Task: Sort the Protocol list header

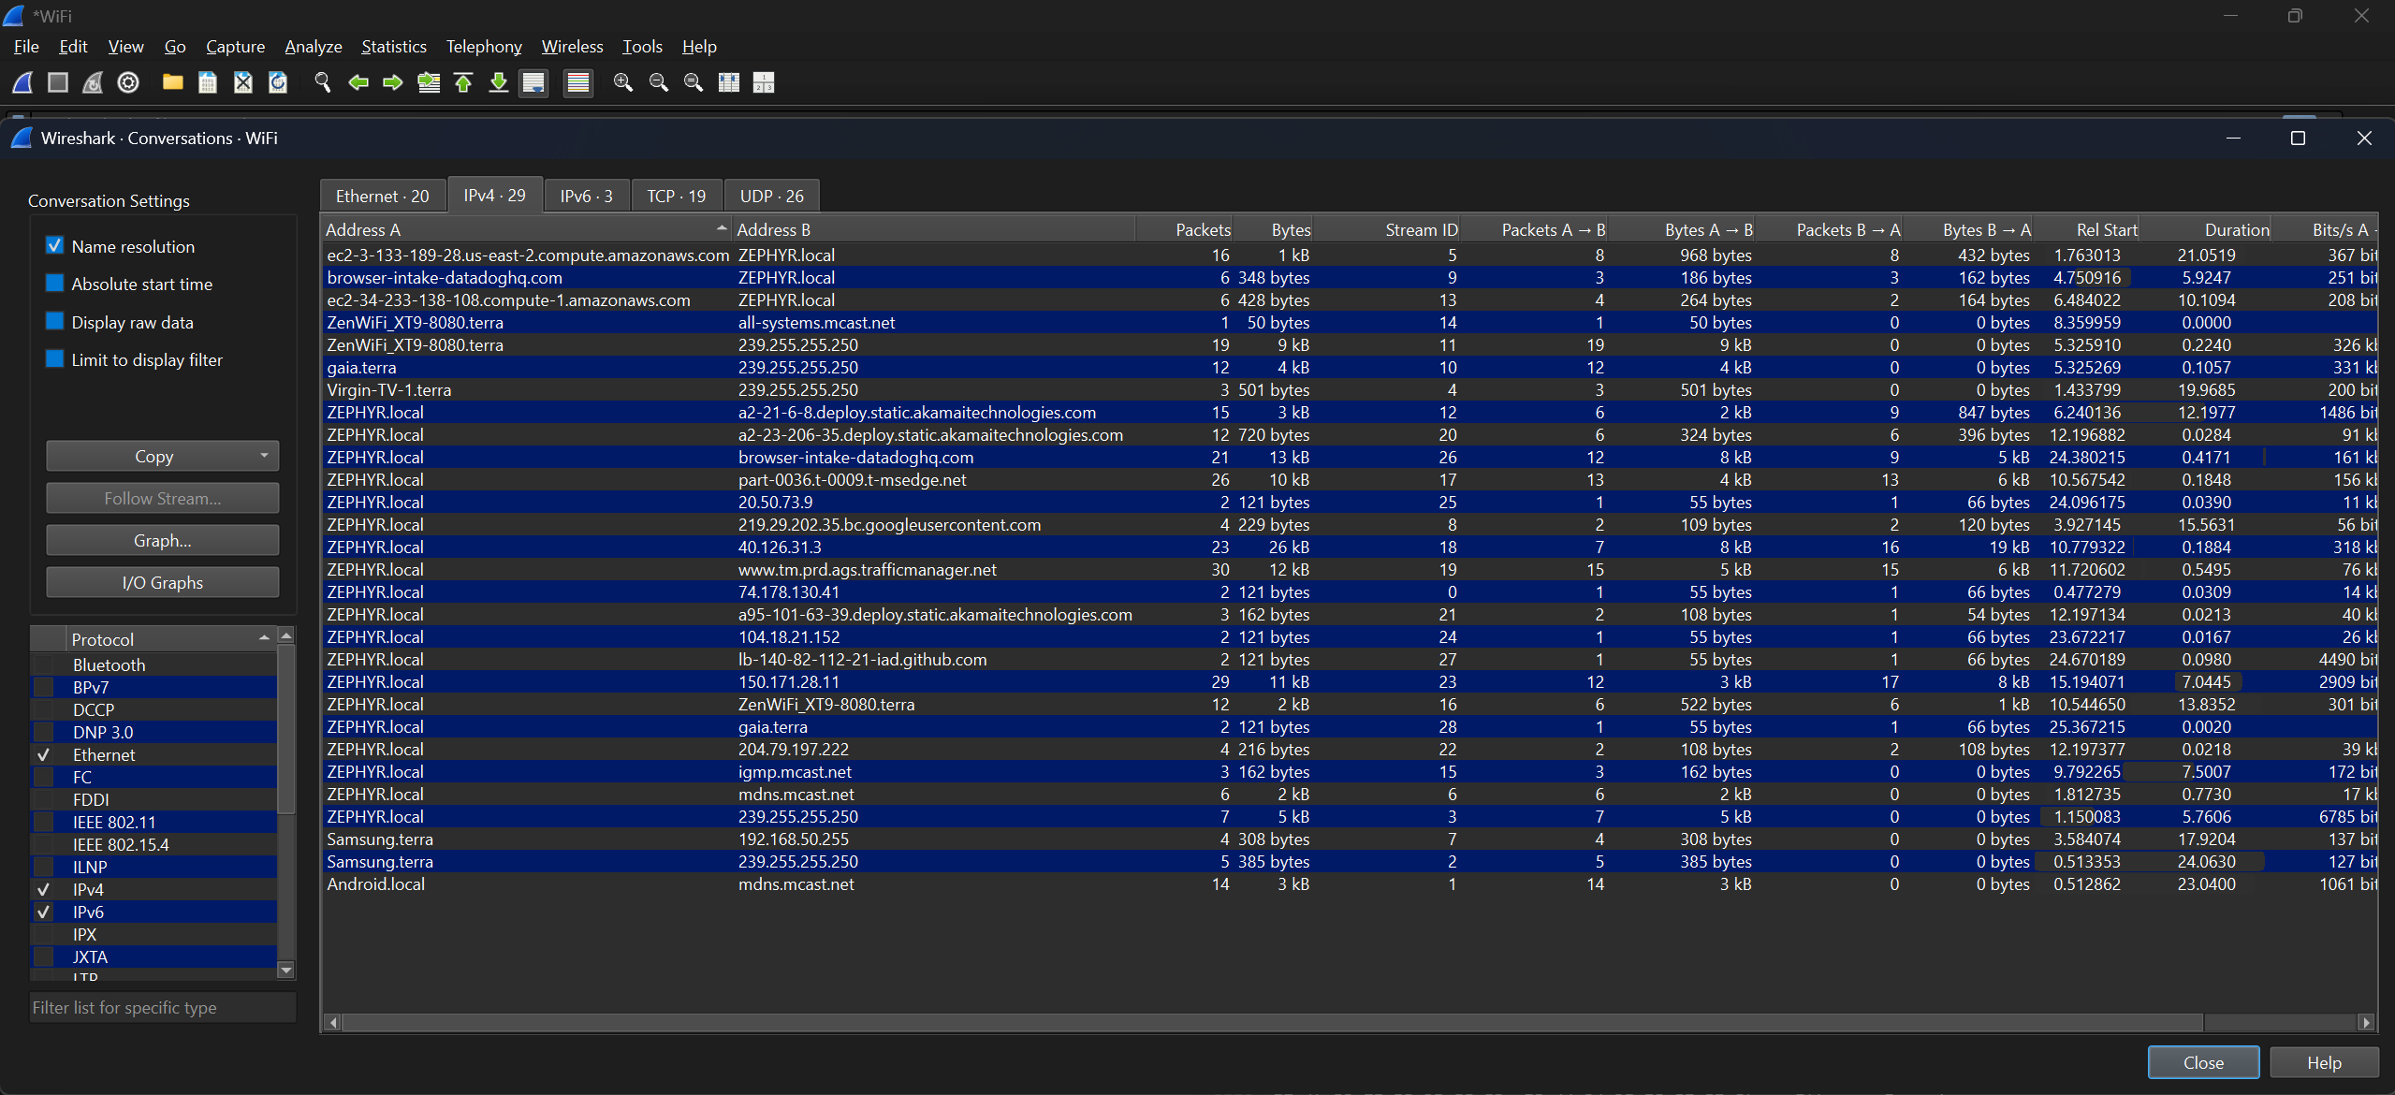Action: tap(168, 639)
